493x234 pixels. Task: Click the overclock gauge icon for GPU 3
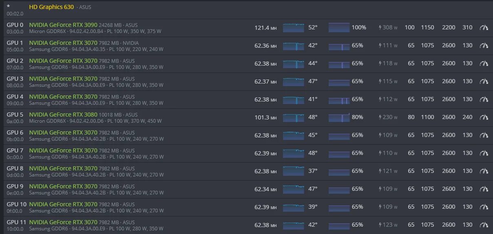pyautogui.click(x=484, y=82)
